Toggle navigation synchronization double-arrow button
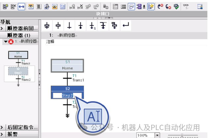The width and height of the screenshot is (208, 138). pos(21,7)
